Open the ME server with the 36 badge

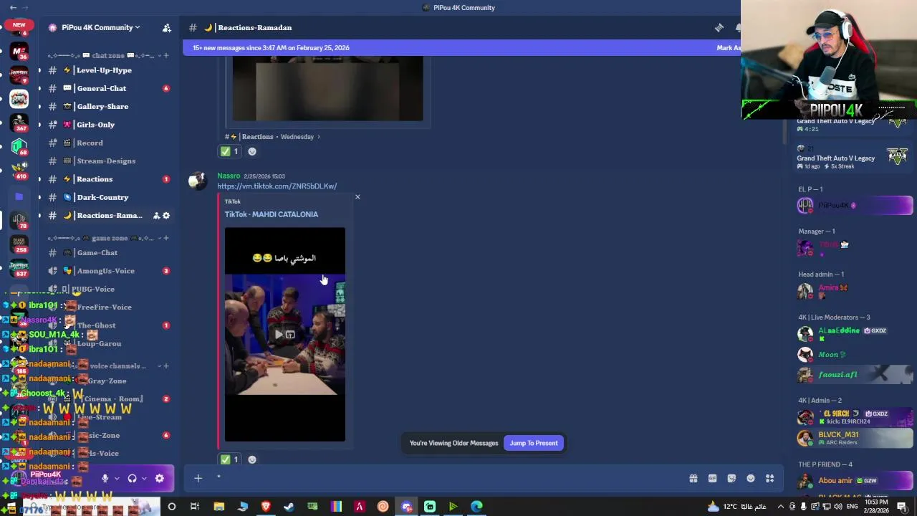[x=19, y=51]
